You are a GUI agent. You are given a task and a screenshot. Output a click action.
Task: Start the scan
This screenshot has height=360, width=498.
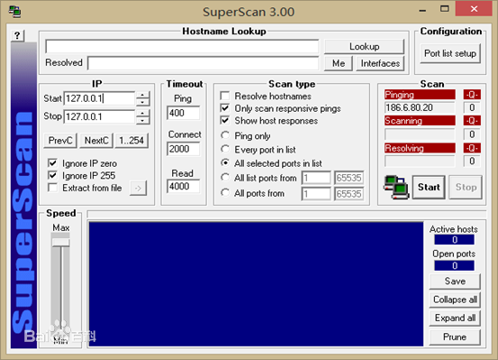pos(429,187)
